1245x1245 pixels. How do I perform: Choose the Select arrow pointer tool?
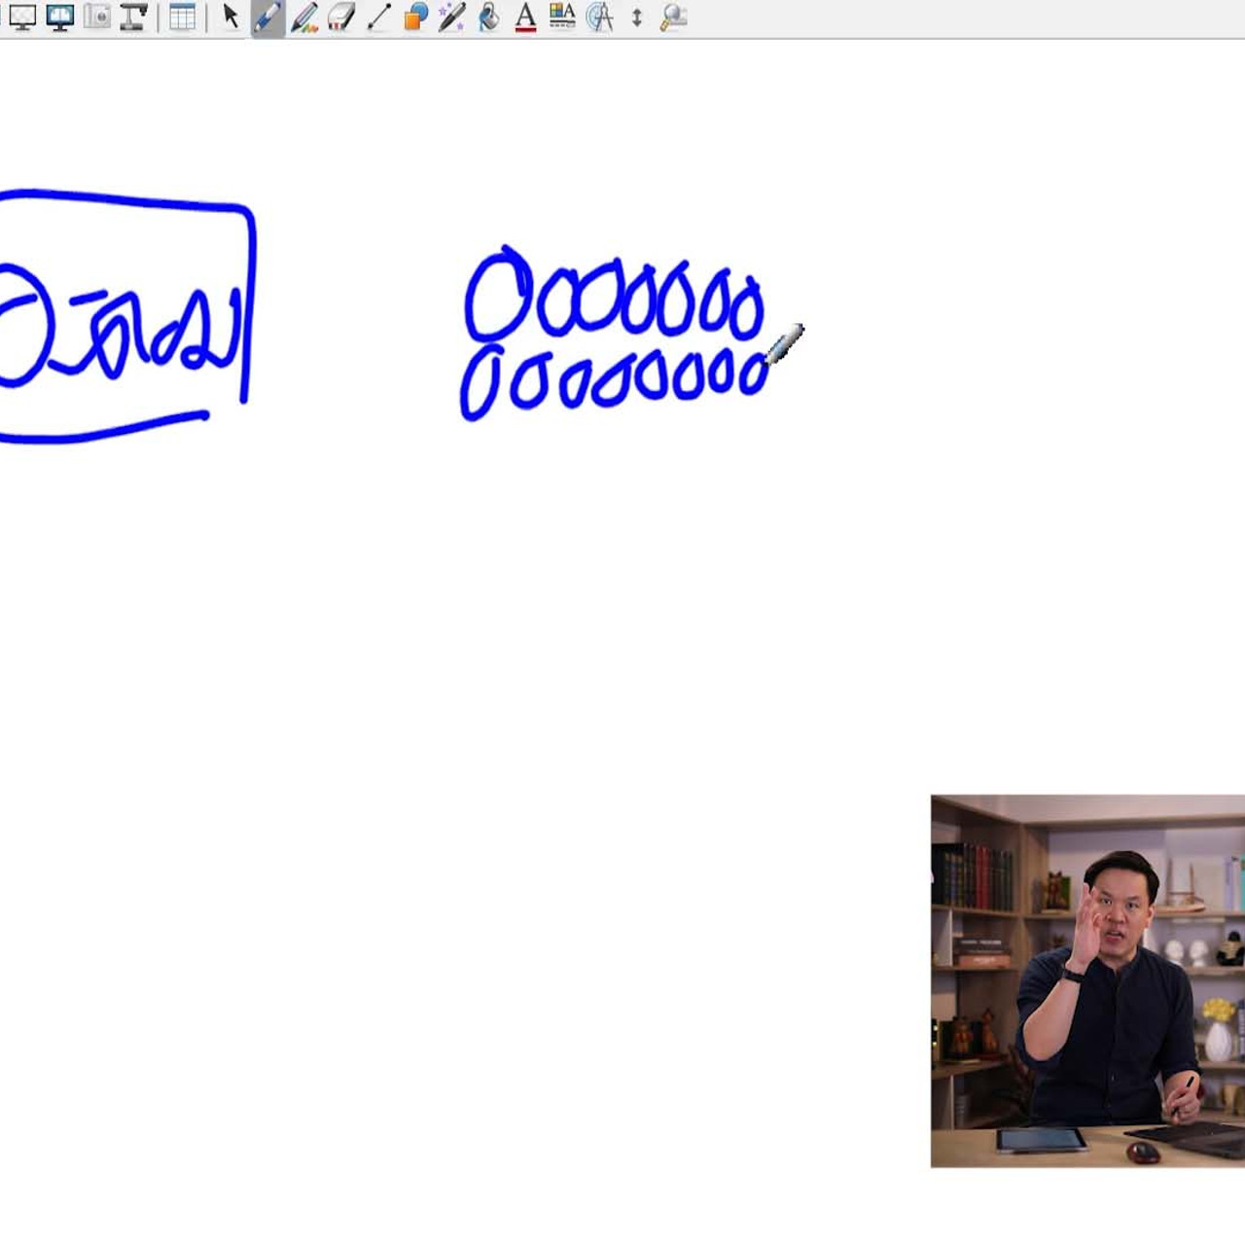pos(231,17)
